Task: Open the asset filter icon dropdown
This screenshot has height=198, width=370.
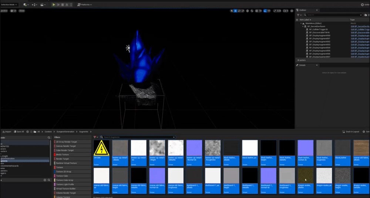Action: click(x=95, y=137)
